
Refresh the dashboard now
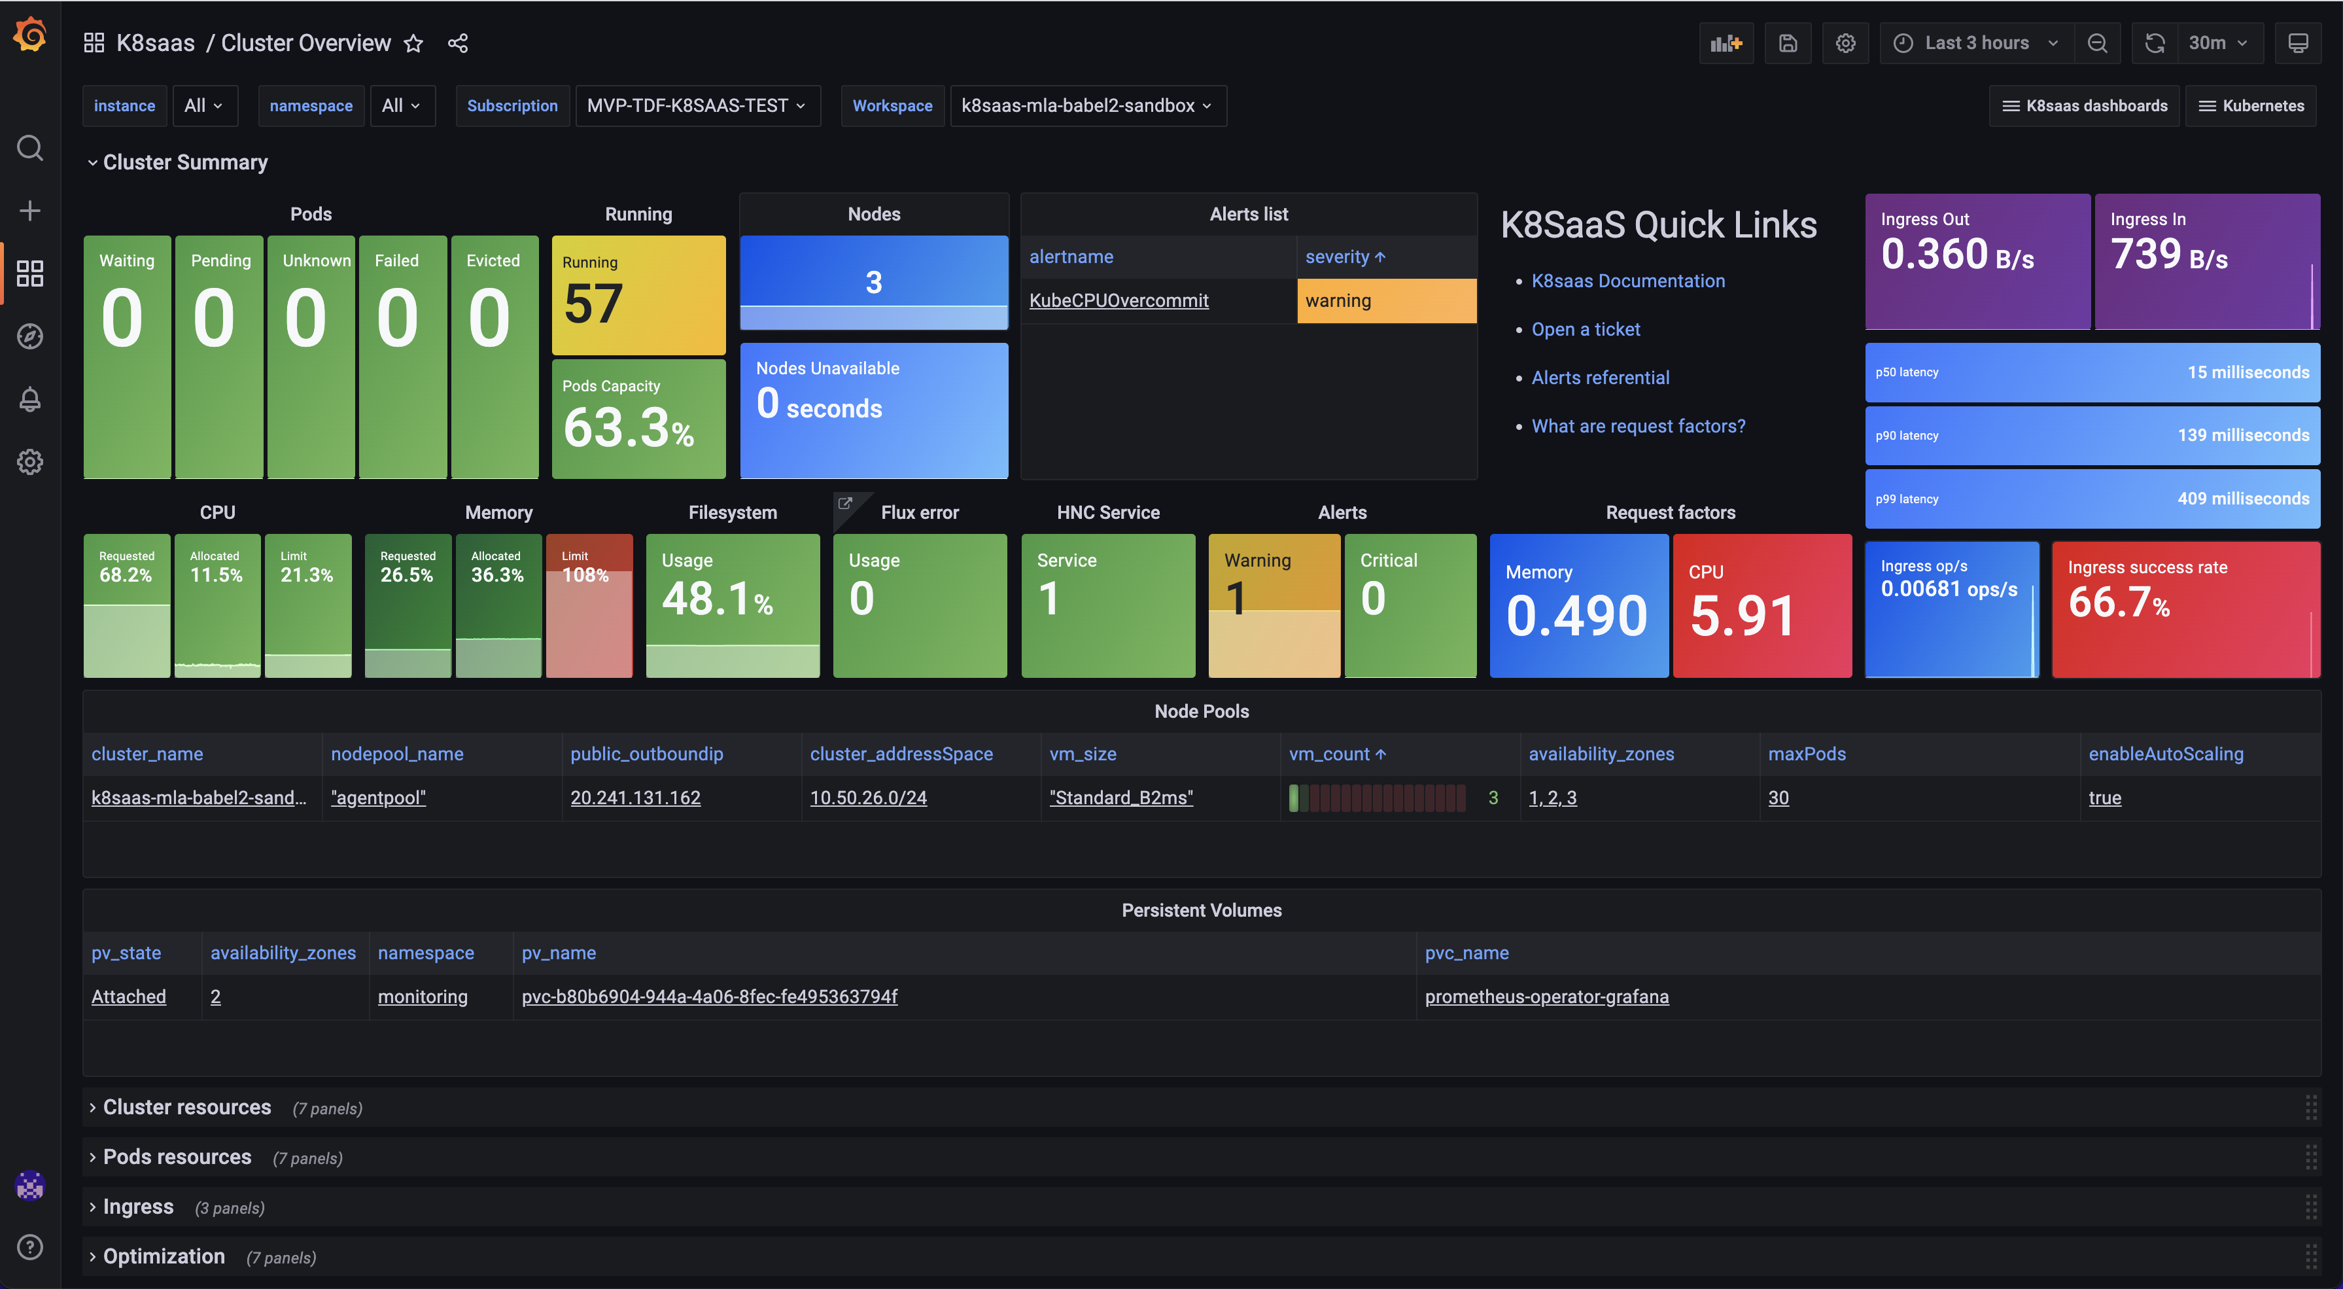2155,43
